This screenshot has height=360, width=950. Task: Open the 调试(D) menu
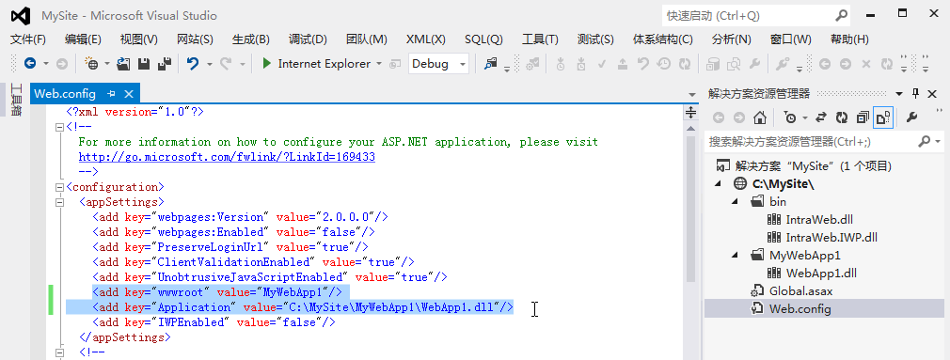coord(308,39)
